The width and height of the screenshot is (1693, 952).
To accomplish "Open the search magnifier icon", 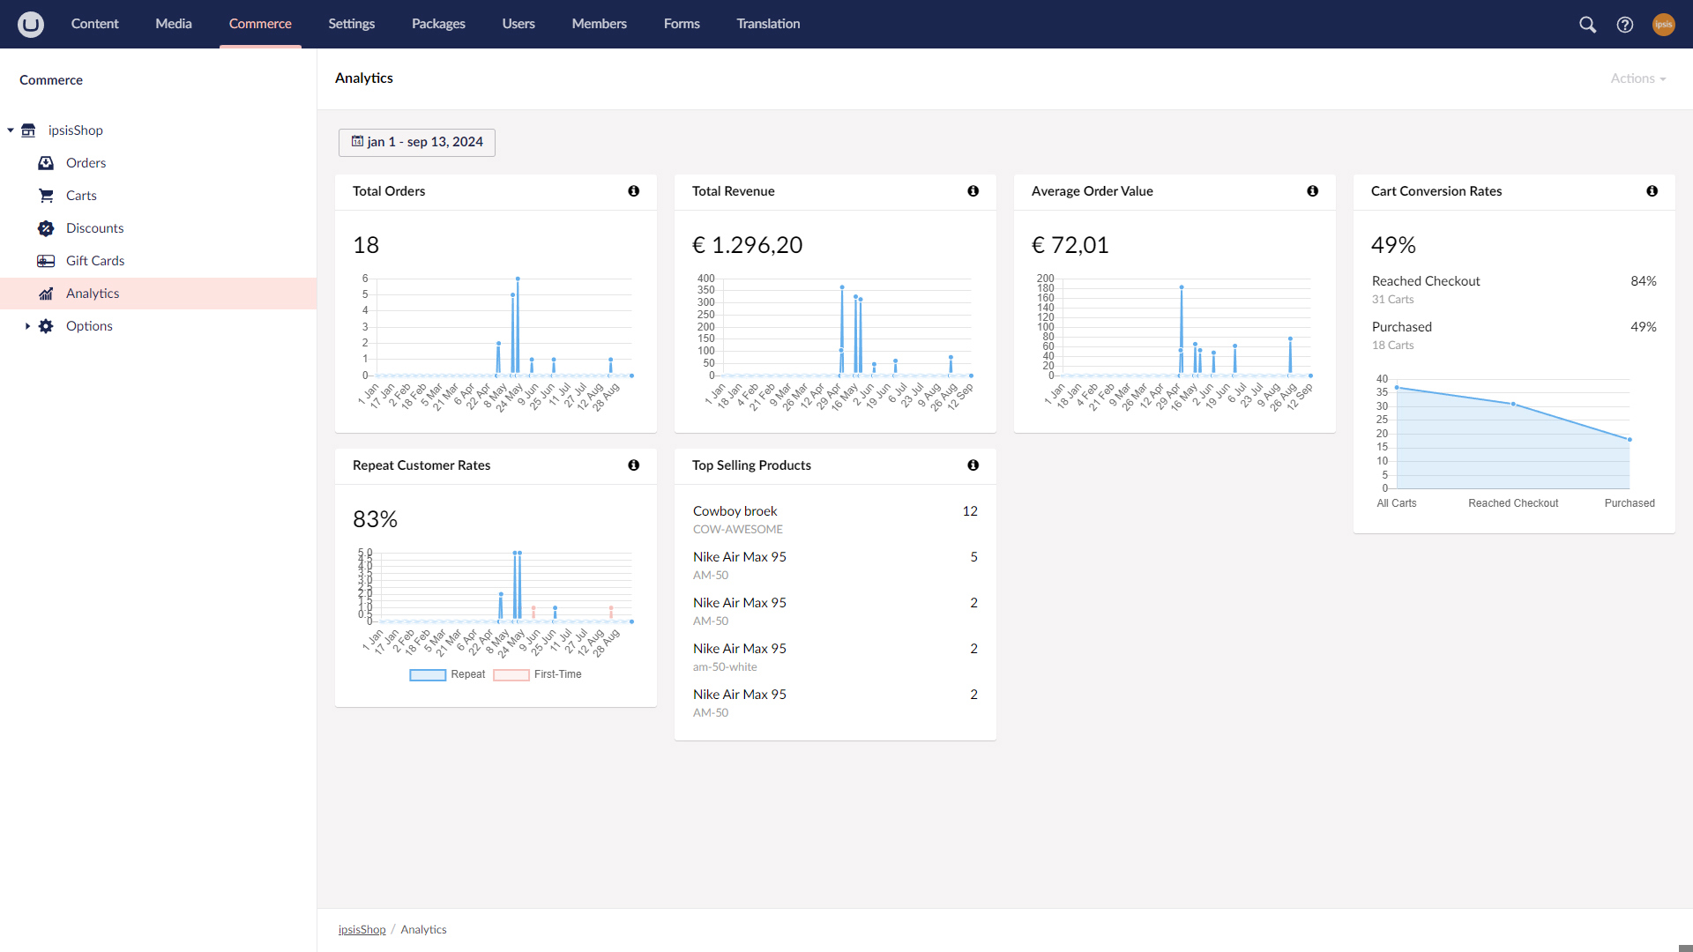I will click(x=1587, y=25).
